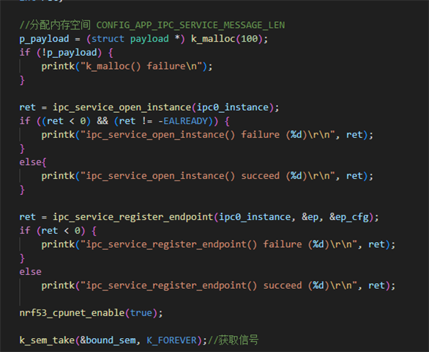This screenshot has height=352, width=429.
Task: Click the EALREADY constant
Action: point(185,121)
